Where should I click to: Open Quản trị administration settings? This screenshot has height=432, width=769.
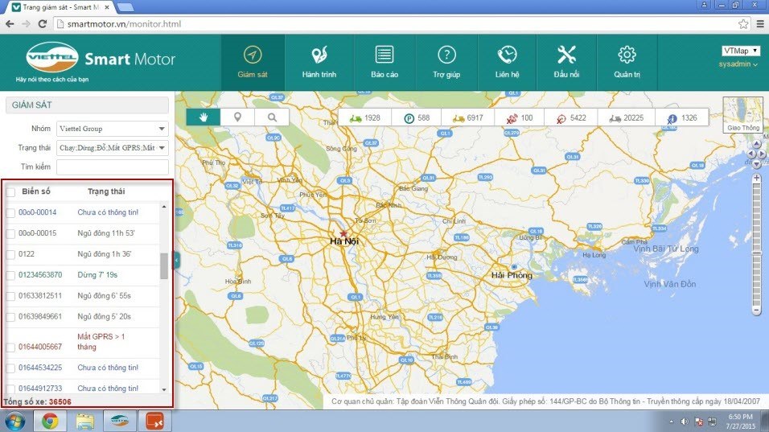[x=627, y=62]
